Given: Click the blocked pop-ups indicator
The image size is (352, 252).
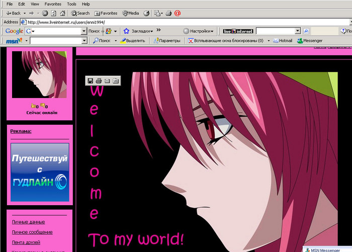Looking at the screenshot, I should click(x=226, y=41).
